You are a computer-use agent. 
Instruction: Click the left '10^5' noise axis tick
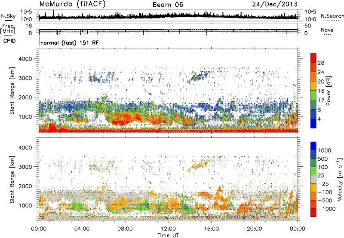coord(26,12)
